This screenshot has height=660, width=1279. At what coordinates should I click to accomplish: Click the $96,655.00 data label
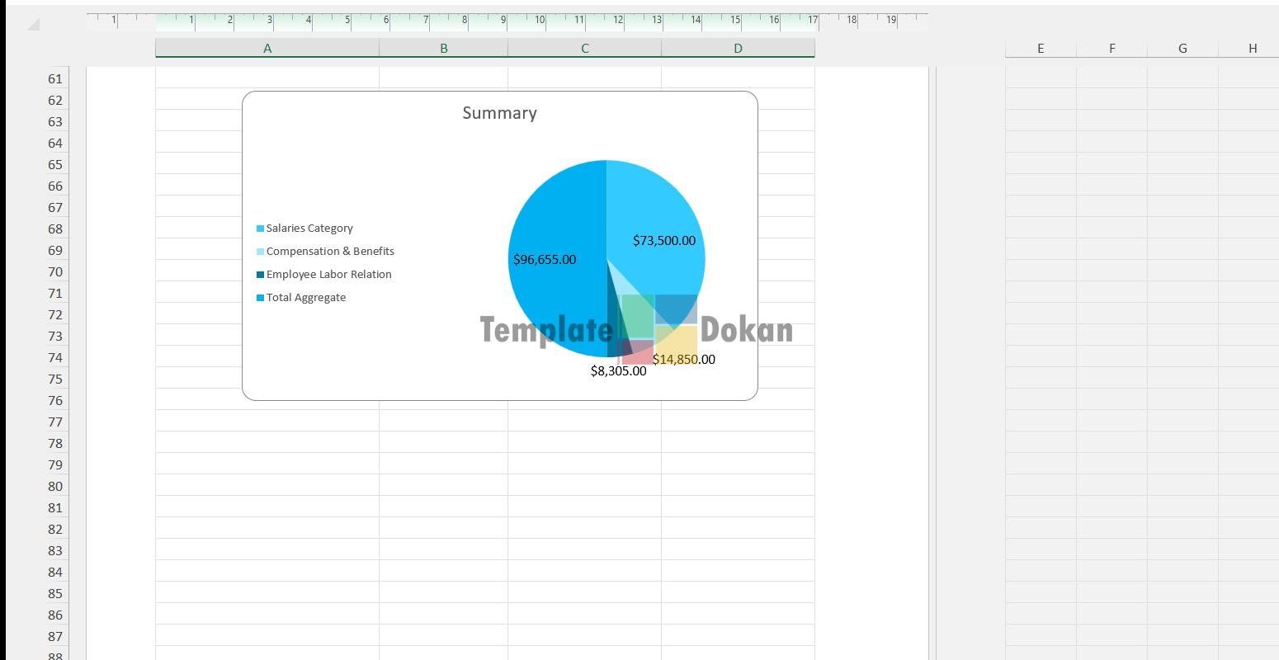tap(545, 260)
